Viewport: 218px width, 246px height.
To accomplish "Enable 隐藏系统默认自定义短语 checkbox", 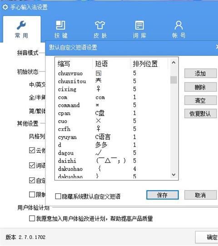I will point(58,196).
